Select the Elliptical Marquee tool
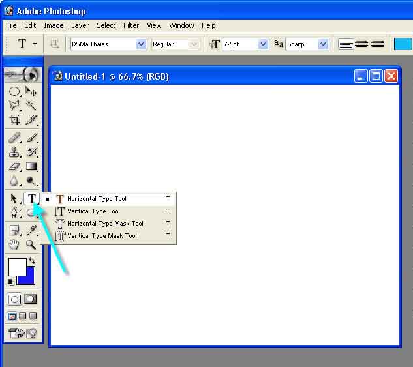This screenshot has height=367, width=413. [14, 91]
